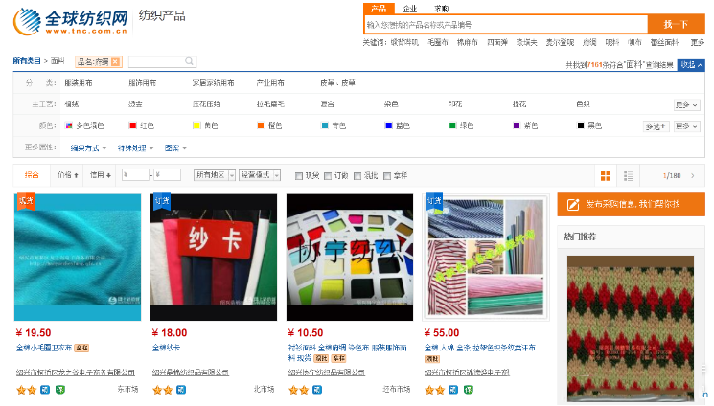714x406 pixels.
Task: Click the blue 订货 ribbon on the striped fabric image
Action: (x=433, y=201)
